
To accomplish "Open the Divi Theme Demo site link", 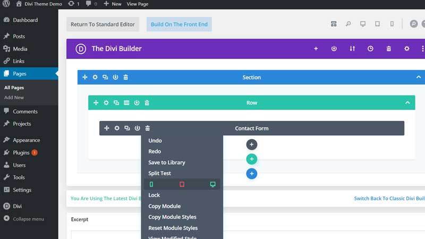I will tap(39, 4).
